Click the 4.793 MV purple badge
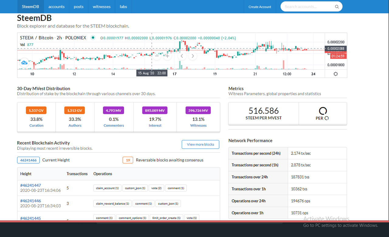 [x=114, y=111]
